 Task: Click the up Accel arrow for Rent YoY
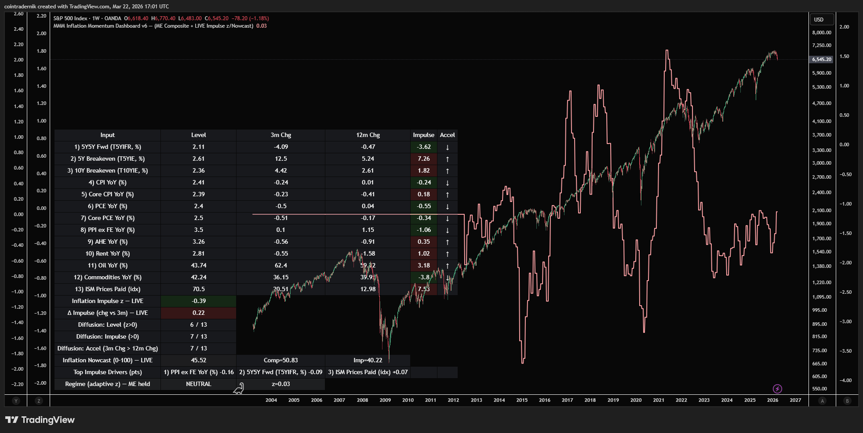coord(447,253)
